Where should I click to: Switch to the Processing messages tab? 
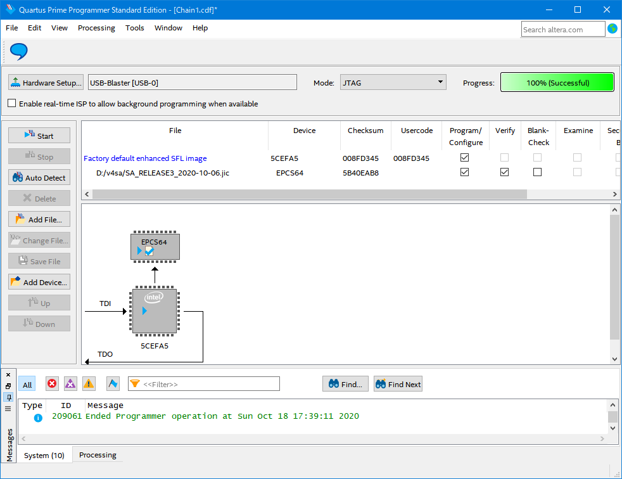point(98,455)
